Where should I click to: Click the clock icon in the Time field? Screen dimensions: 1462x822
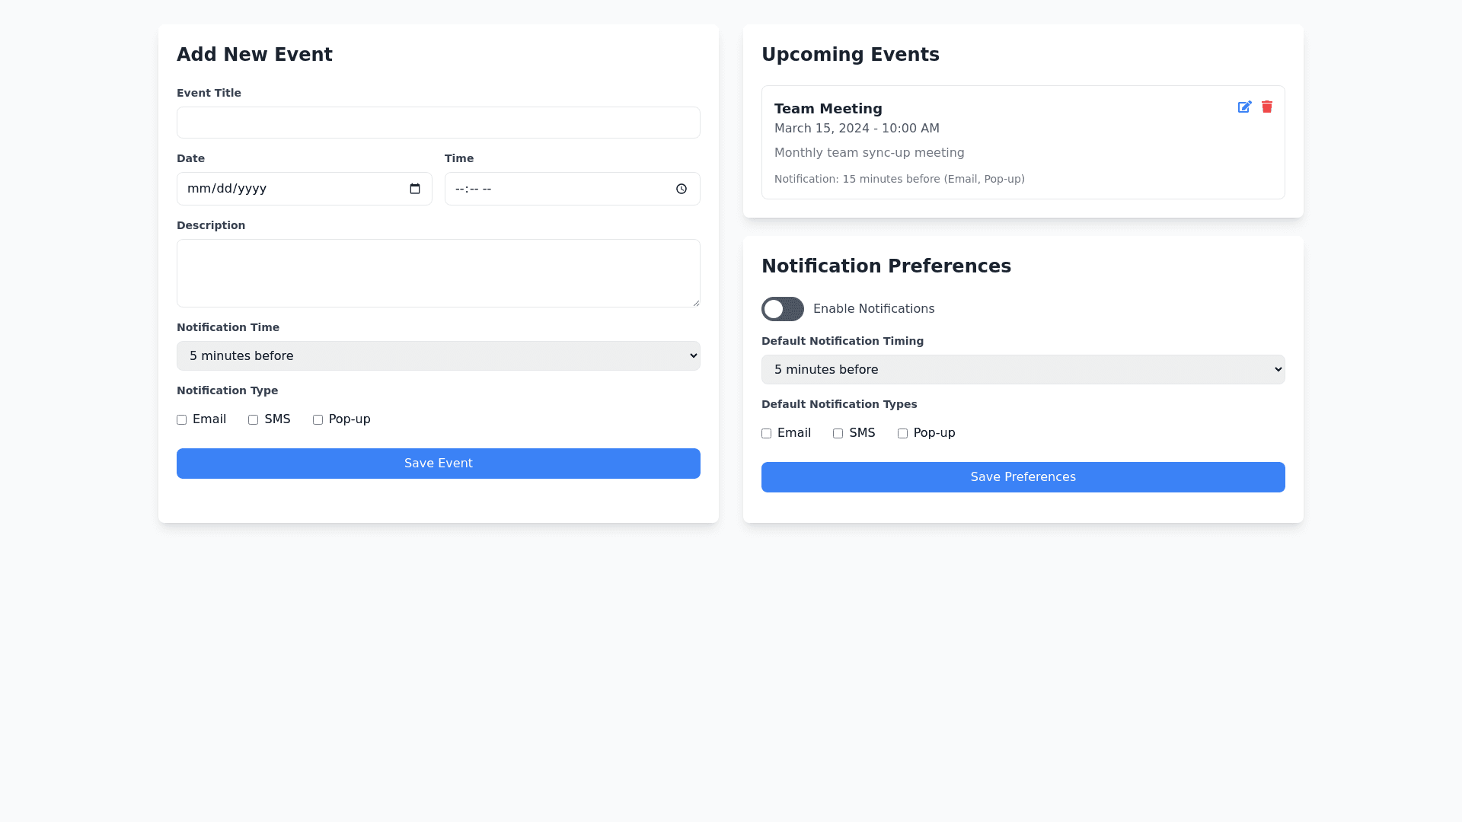tap(682, 189)
